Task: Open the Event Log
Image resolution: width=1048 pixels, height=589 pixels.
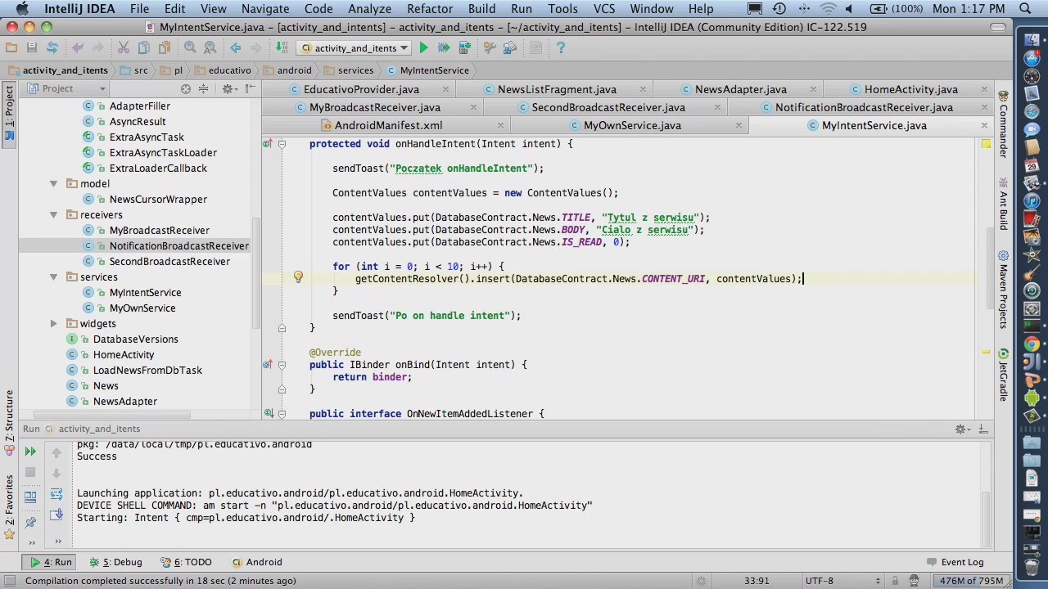Action: (x=954, y=563)
